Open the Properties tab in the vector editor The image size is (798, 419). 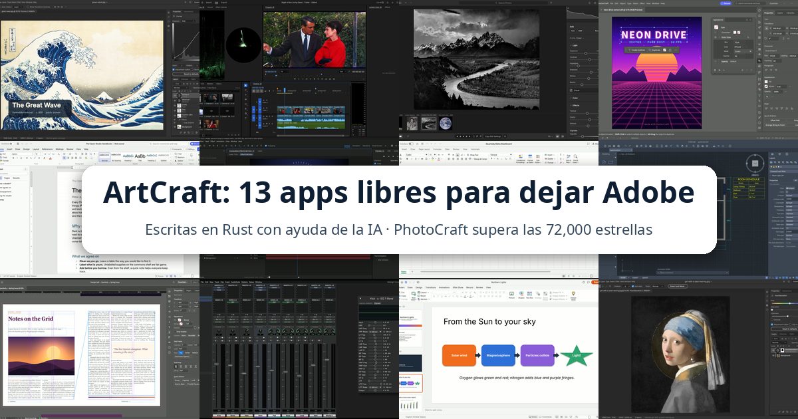(x=769, y=13)
